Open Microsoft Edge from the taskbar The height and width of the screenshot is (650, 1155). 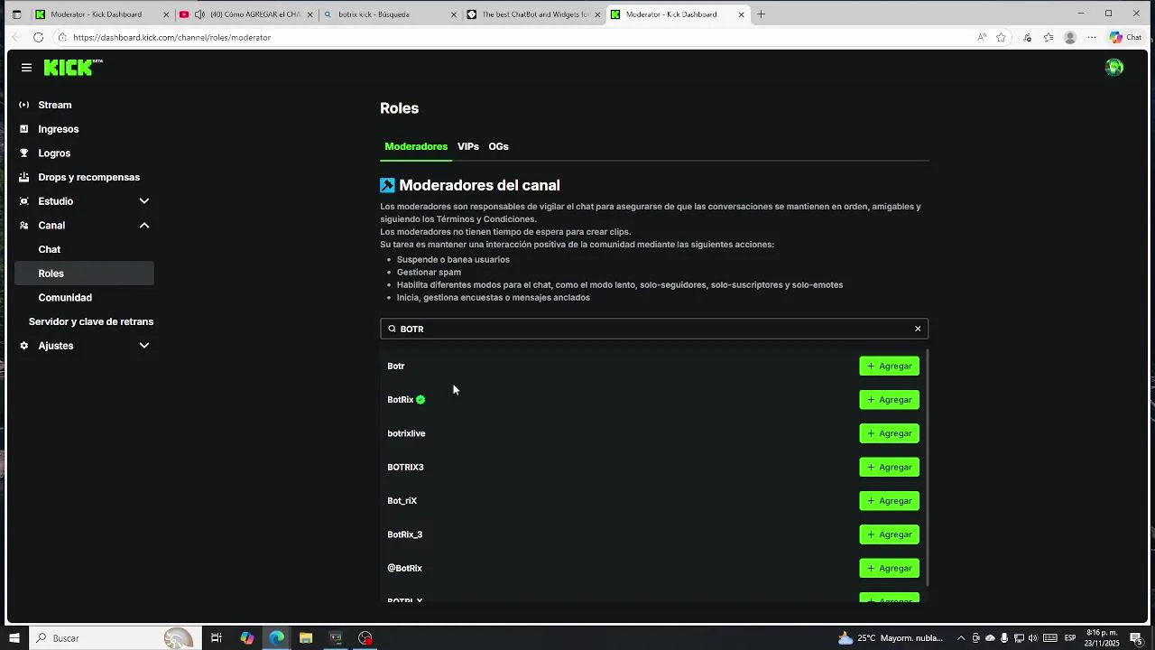coord(276,638)
